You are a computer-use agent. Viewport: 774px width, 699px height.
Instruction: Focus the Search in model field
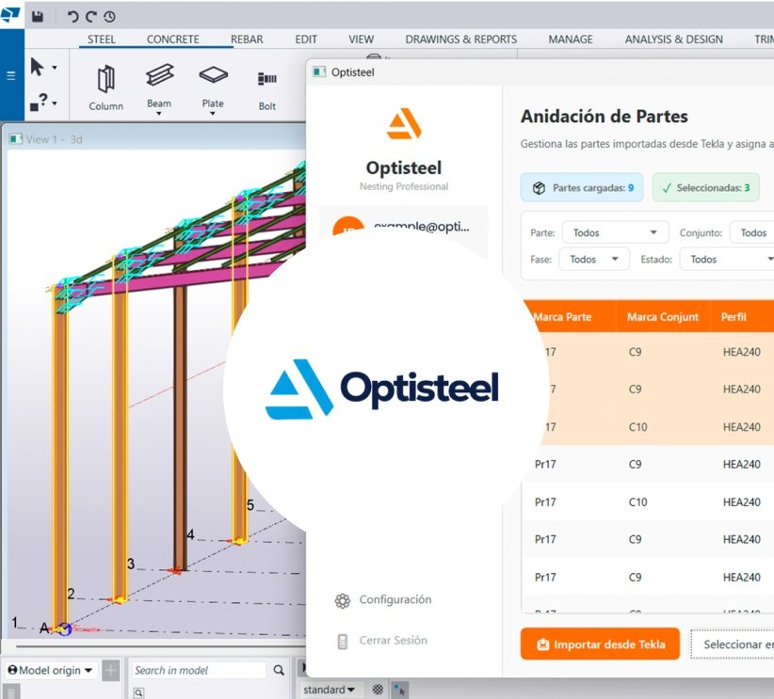pos(200,671)
